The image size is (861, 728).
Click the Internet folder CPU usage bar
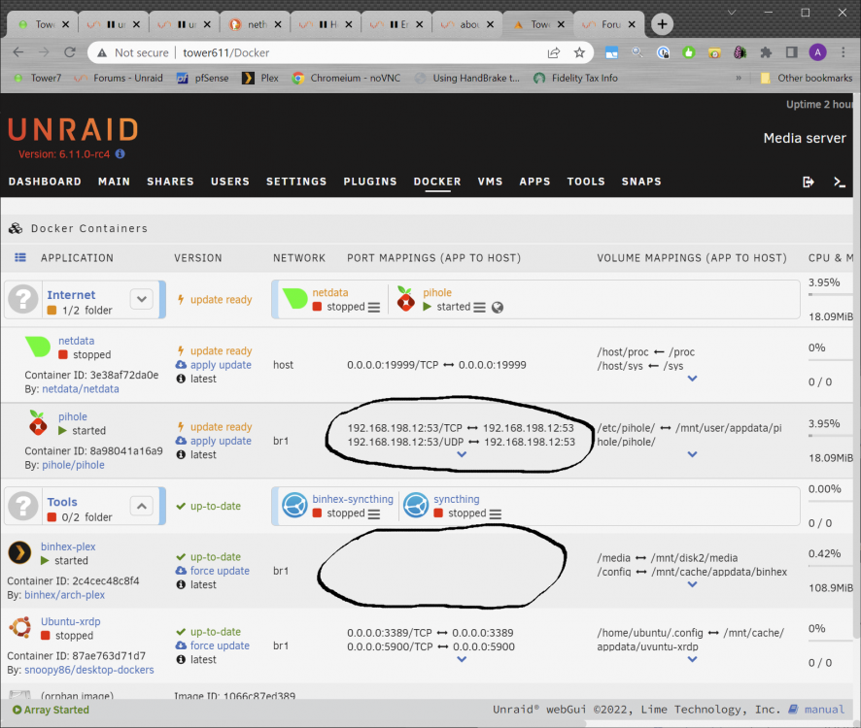point(831,295)
